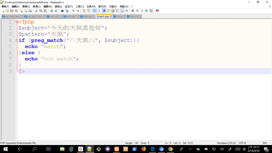Viewport: 272px width, 153px height.
Task: Redo the last undone edit
Action: [56, 11]
